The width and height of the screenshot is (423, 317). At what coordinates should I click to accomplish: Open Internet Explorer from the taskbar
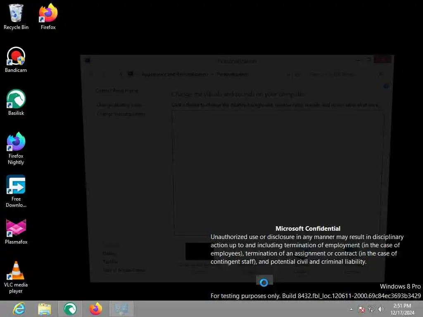tap(19, 309)
